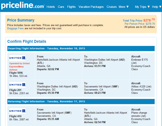Expand the Help dropdown

coord(157,7)
